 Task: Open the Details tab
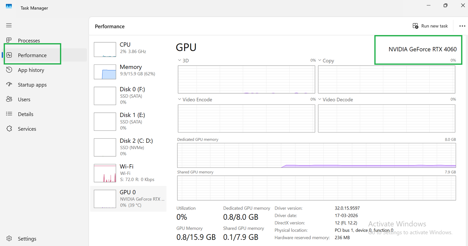(25, 114)
